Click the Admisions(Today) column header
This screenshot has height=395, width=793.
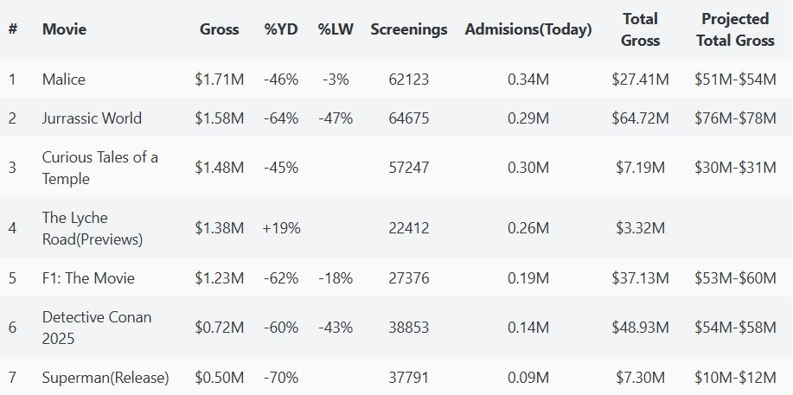coord(528,29)
